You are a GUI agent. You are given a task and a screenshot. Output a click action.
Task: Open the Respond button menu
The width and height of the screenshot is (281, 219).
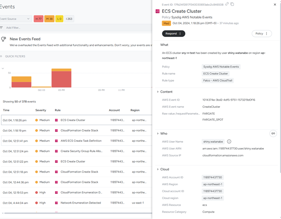[173, 34]
